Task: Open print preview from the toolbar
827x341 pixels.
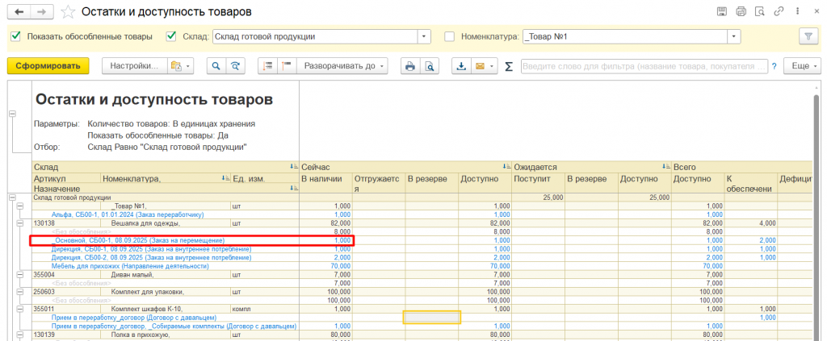Action: tap(430, 66)
